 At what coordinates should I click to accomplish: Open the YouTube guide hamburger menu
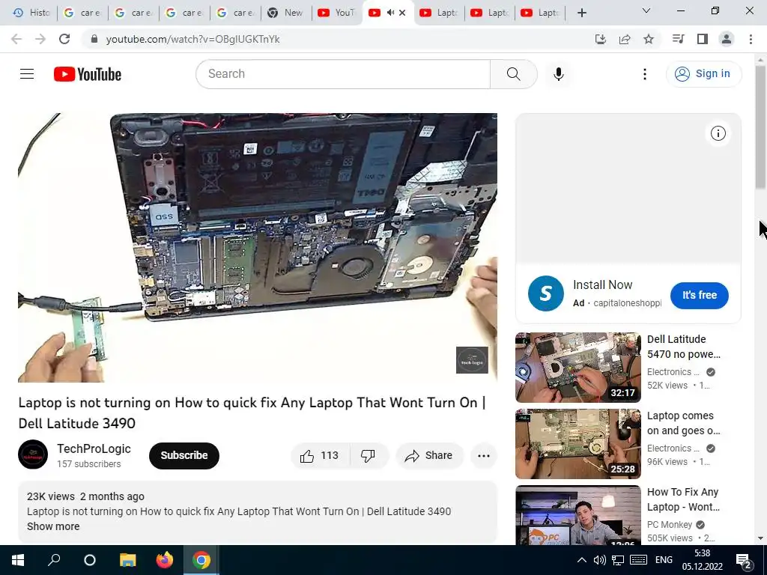27,74
